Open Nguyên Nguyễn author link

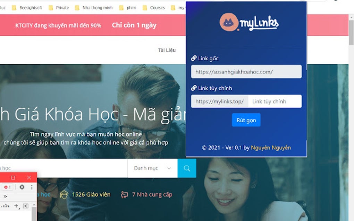271,148
